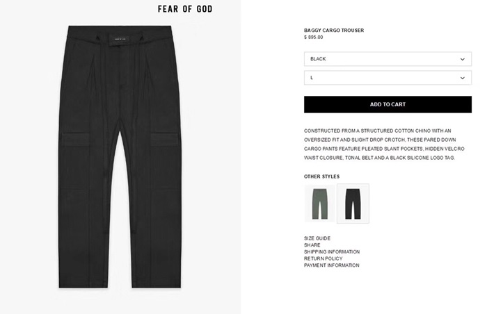Open the Return Policy link
Image resolution: width=487 pixels, height=314 pixels.
click(x=324, y=258)
